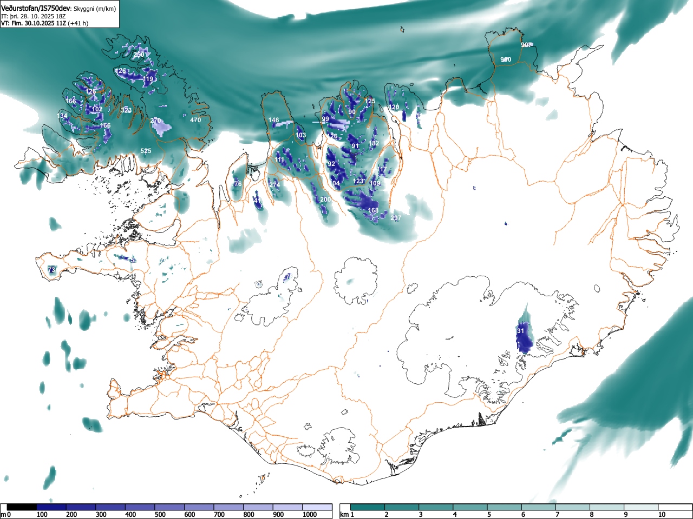Screen dimensions: 693x519
Task: Click the visibility value 176 on the map
Action: (237, 184)
